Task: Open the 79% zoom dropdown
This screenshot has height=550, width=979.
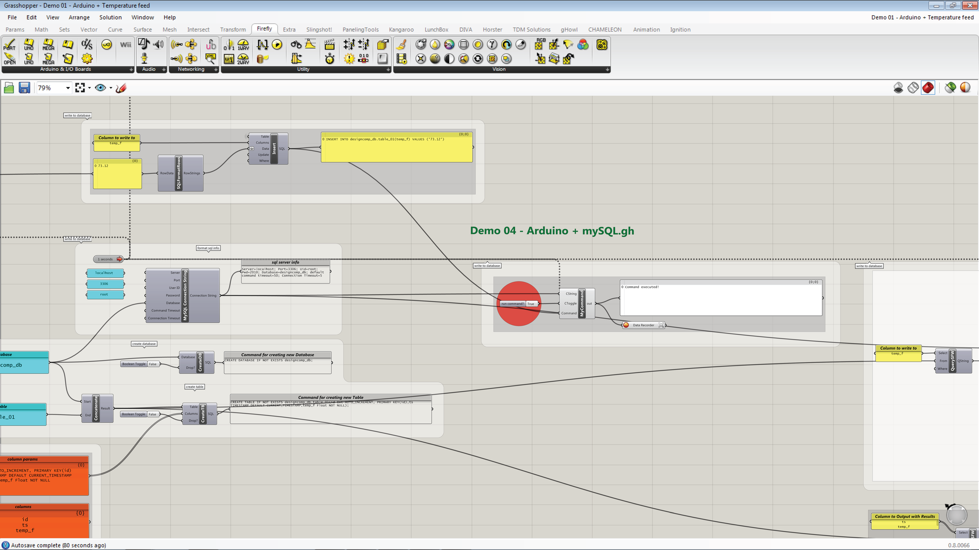Action: point(67,88)
